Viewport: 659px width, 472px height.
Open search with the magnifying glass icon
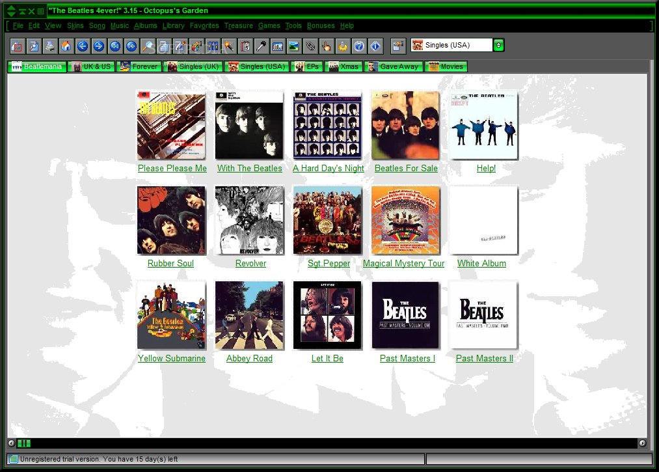click(x=148, y=46)
